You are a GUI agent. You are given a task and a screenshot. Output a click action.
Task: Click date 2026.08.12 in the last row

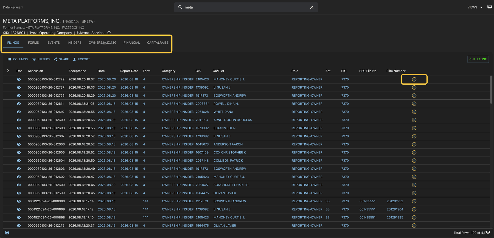pyautogui.click(x=107, y=226)
